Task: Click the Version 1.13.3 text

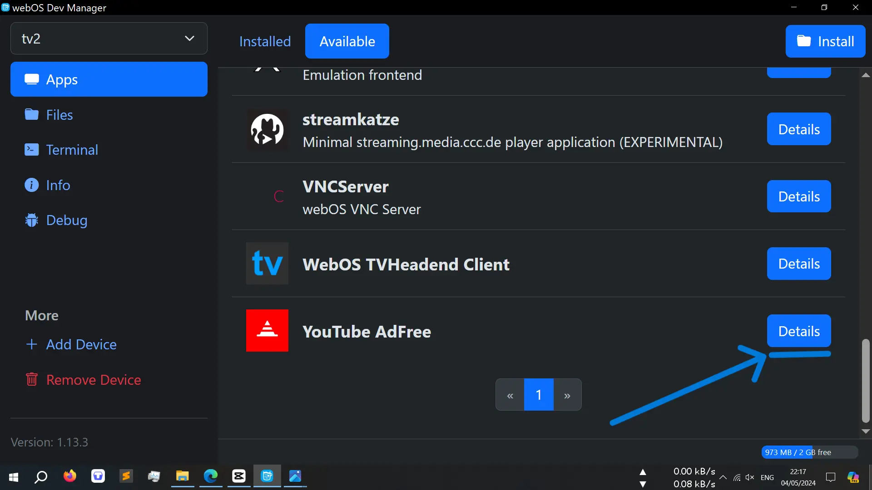Action: point(50,442)
